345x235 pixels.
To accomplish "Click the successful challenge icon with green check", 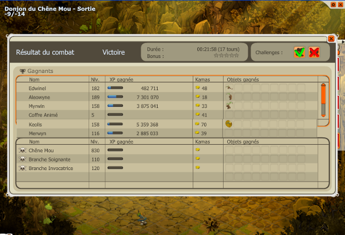I will click(300, 52).
